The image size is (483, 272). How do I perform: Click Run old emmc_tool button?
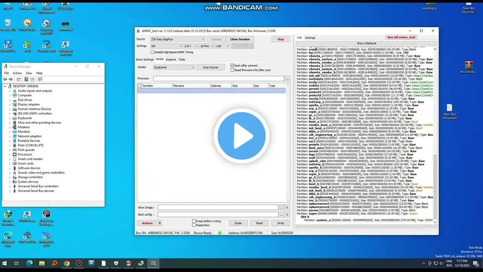click(x=401, y=37)
